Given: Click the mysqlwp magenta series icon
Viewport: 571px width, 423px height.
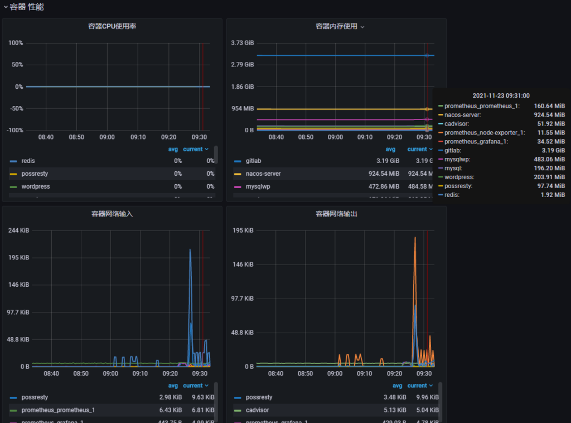Looking at the screenshot, I should (x=238, y=186).
